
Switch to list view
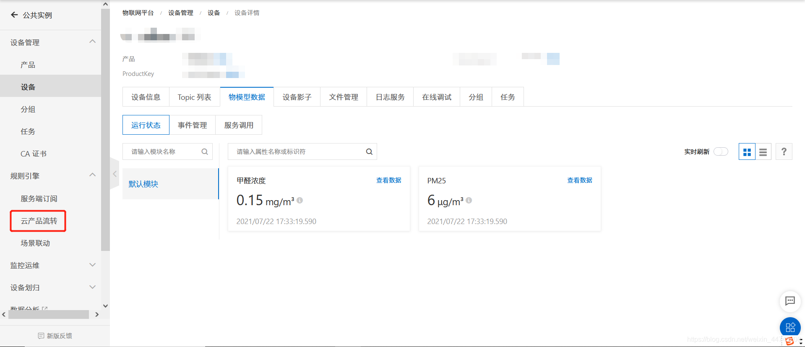click(x=763, y=151)
